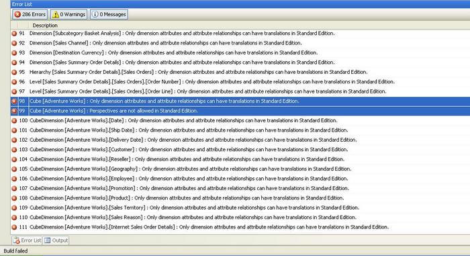Select the CubeDimension [Delivery Date] error text
Screen dimensions: 470x256
pos(193,140)
